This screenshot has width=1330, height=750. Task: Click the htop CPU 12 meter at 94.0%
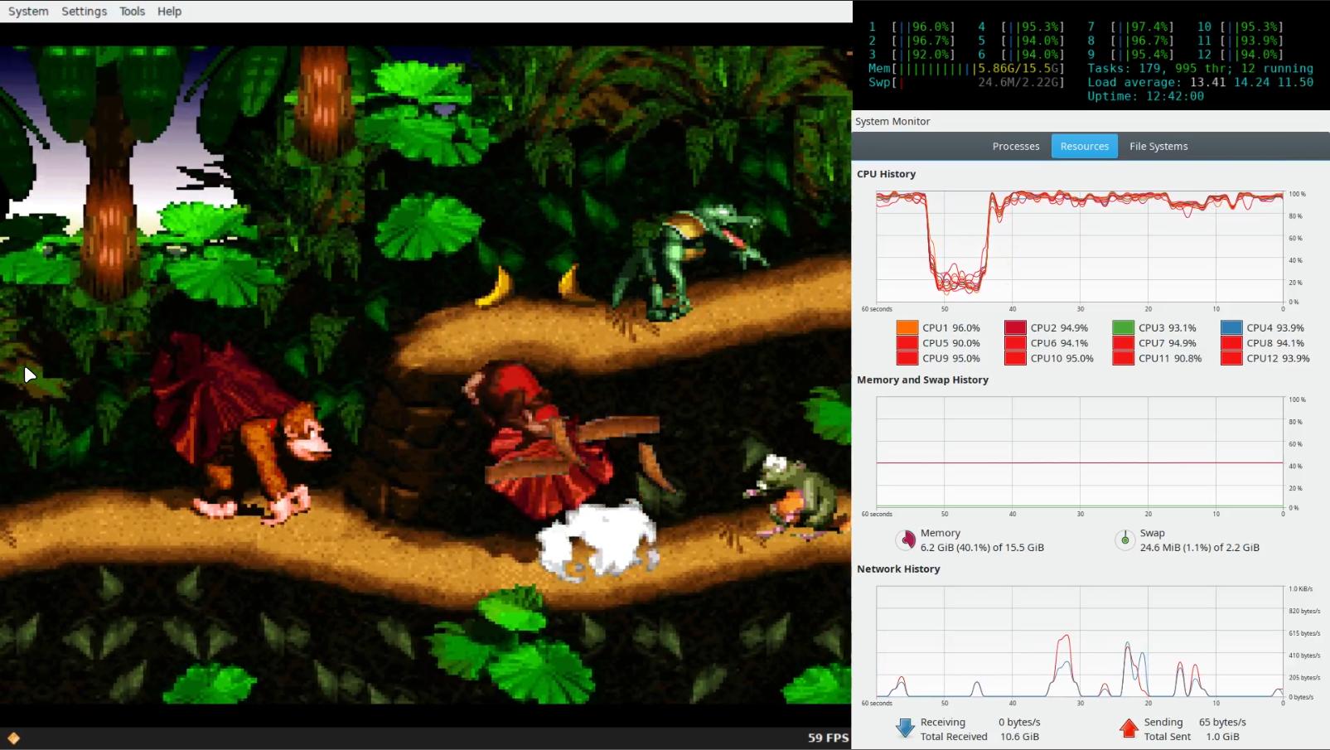tap(1240, 54)
